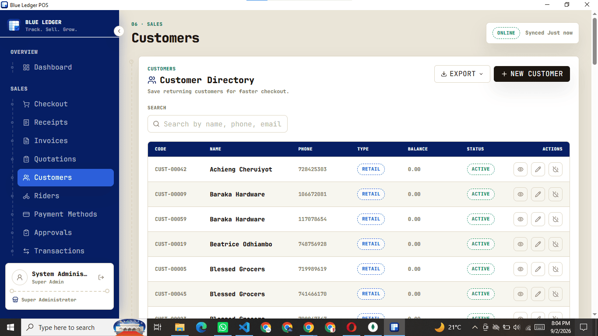Select phone number 728425303

click(x=313, y=169)
